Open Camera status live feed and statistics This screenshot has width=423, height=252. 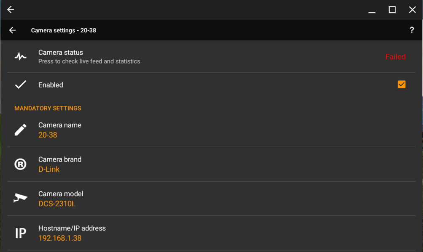point(211,56)
